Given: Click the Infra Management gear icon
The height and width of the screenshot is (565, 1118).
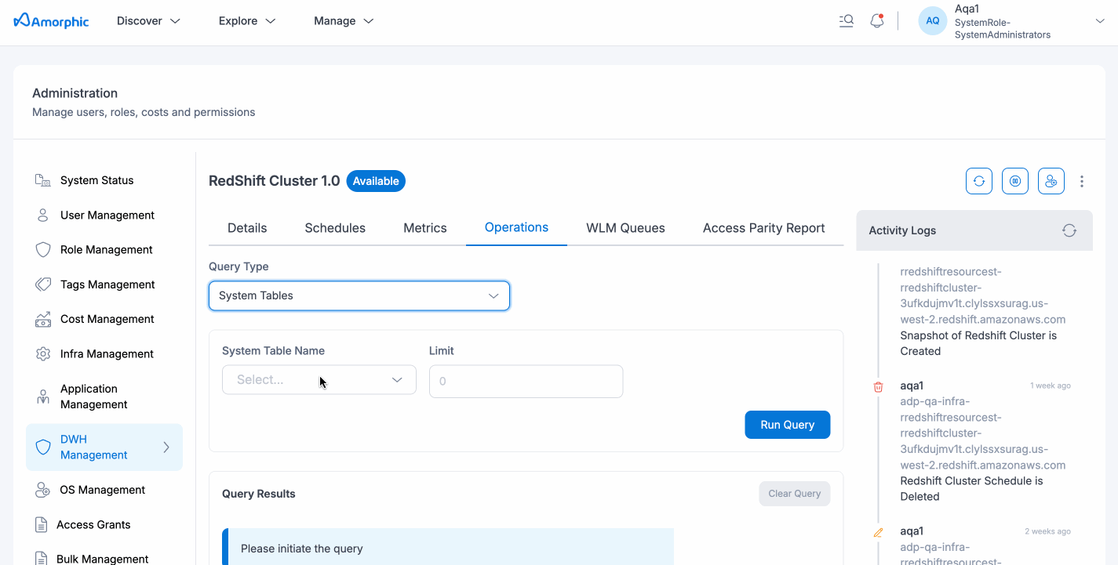Looking at the screenshot, I should coord(43,353).
